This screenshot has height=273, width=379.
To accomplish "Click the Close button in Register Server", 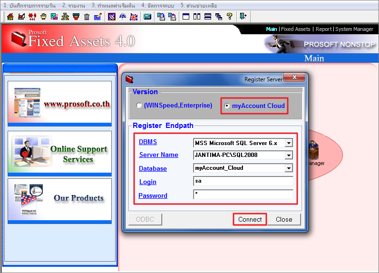I will pyautogui.click(x=284, y=219).
